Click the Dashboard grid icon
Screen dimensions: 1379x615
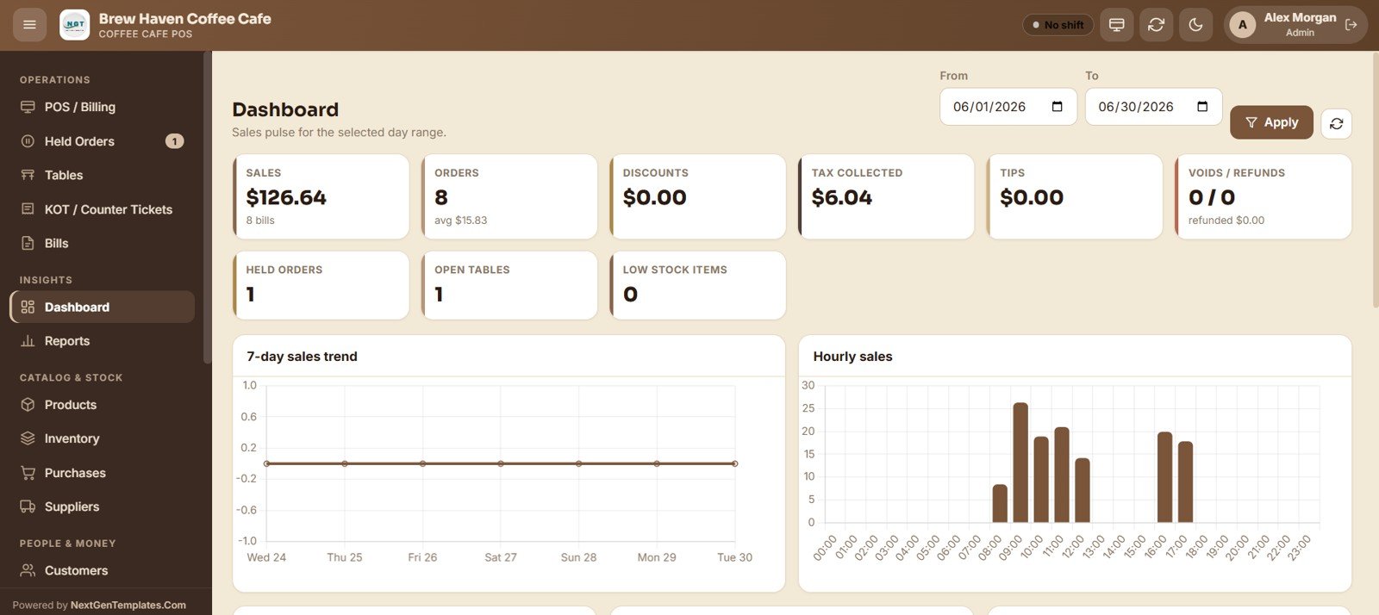tap(28, 307)
